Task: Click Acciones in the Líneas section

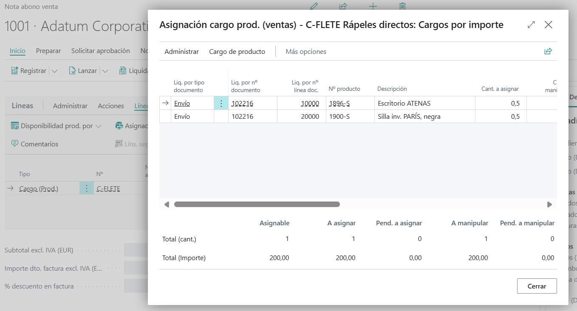Action: coord(111,106)
